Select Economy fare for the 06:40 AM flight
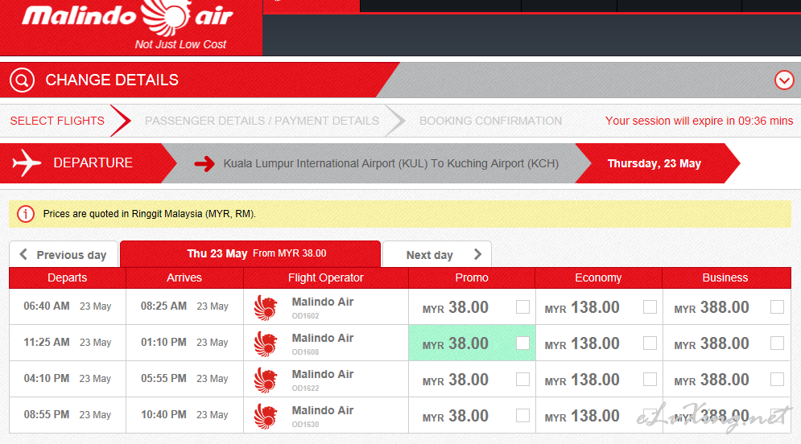Screen dimensions: 801x444 [x=650, y=306]
